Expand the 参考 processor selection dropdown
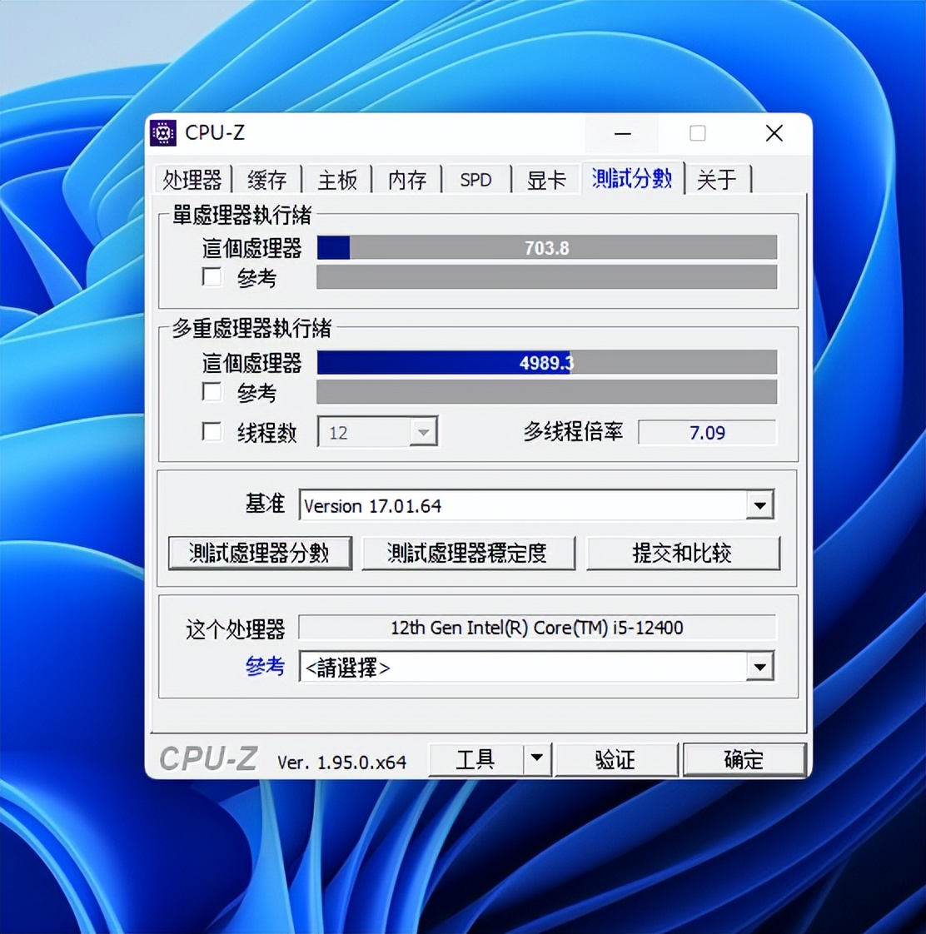Screen dimensions: 926x934 point(759,668)
